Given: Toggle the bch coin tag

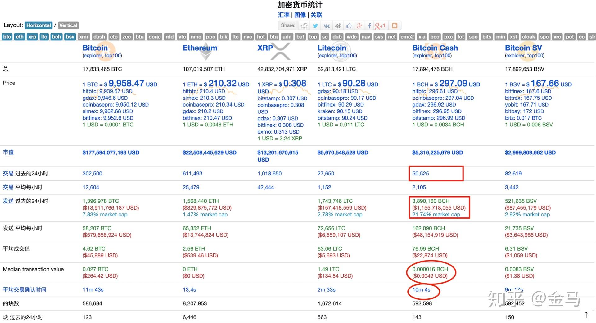Looking at the screenshot, I should 56,37.
